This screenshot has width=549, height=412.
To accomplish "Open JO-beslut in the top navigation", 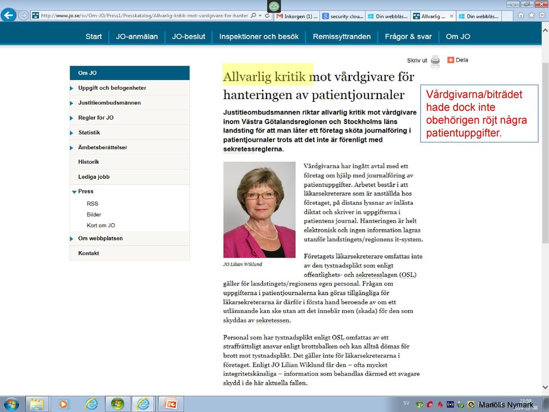I will (189, 37).
